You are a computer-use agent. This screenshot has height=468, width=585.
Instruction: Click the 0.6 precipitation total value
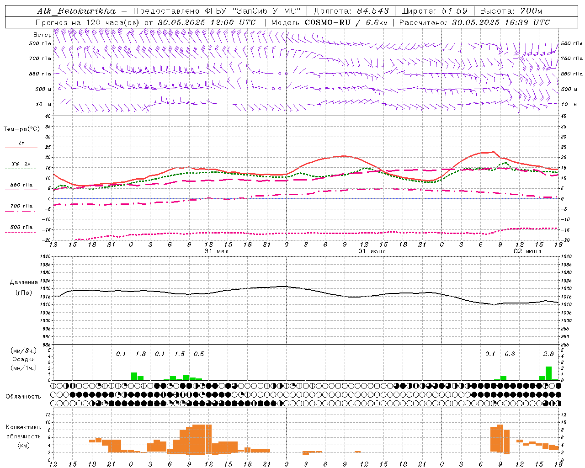[510, 354]
